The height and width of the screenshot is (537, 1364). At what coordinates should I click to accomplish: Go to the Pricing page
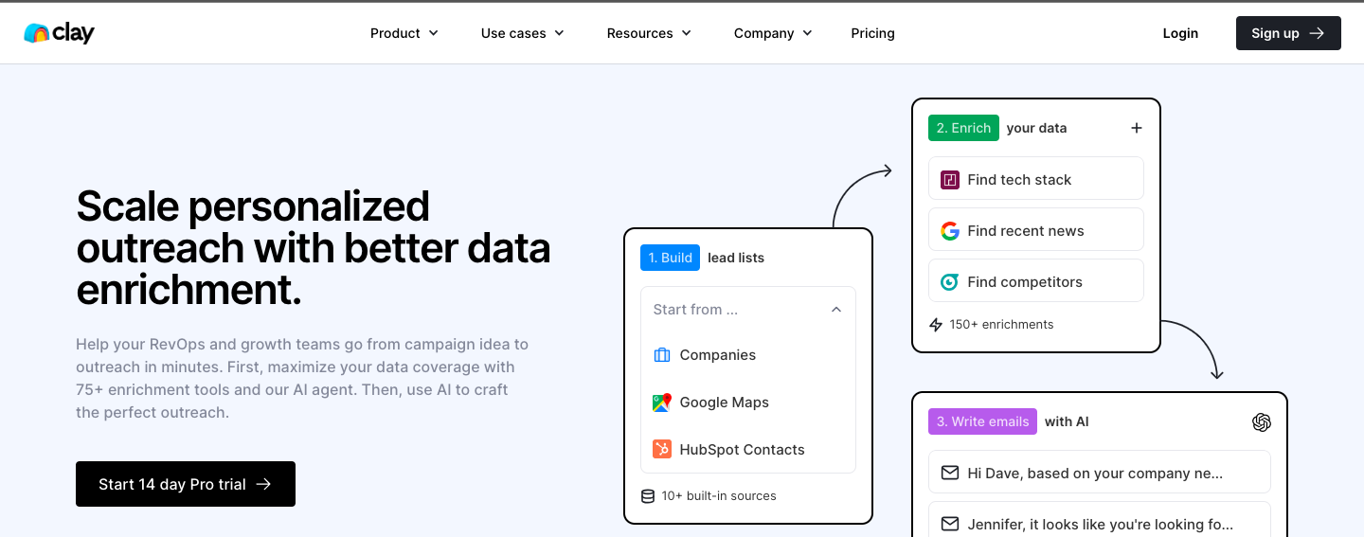pyautogui.click(x=872, y=33)
